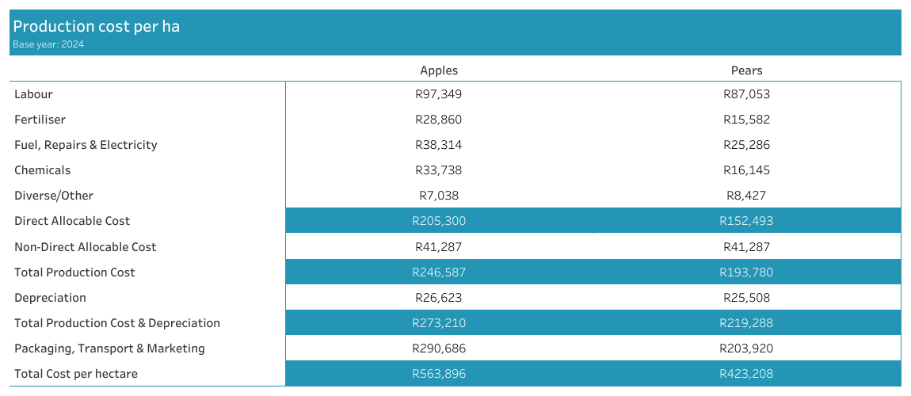Click Apples Labour value R97,349

coord(438,94)
